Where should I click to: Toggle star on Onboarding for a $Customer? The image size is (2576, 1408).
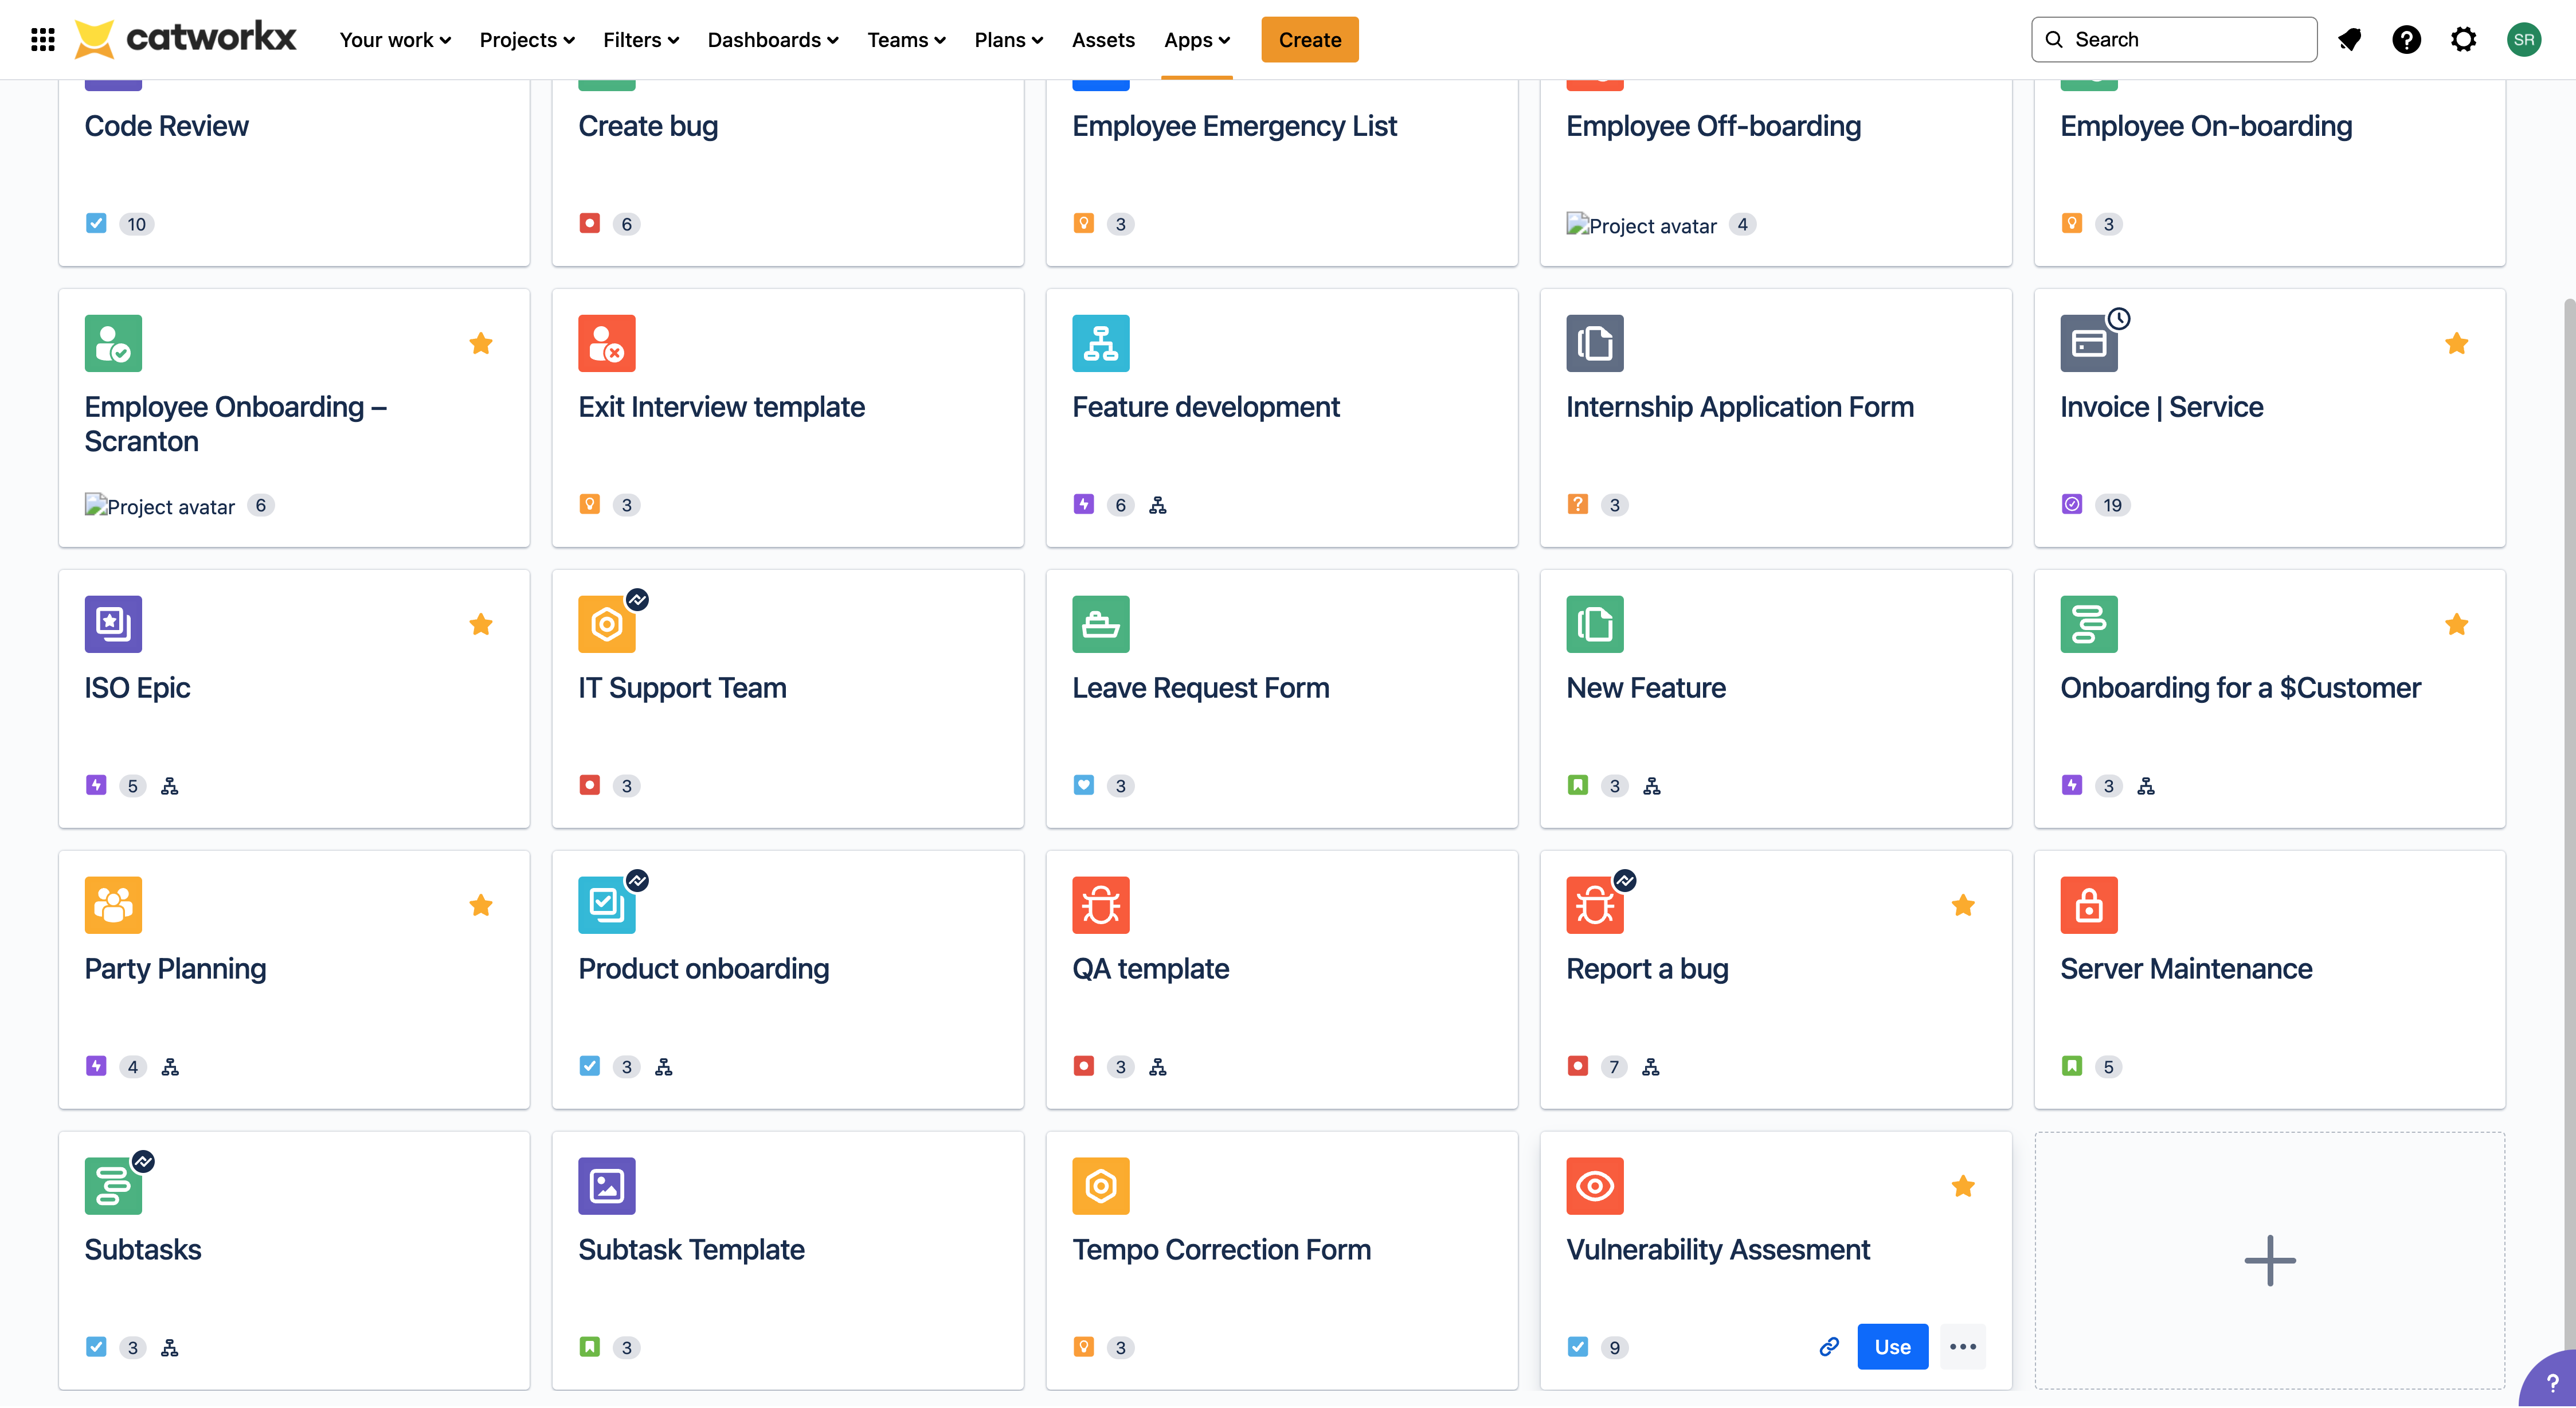click(x=2456, y=624)
